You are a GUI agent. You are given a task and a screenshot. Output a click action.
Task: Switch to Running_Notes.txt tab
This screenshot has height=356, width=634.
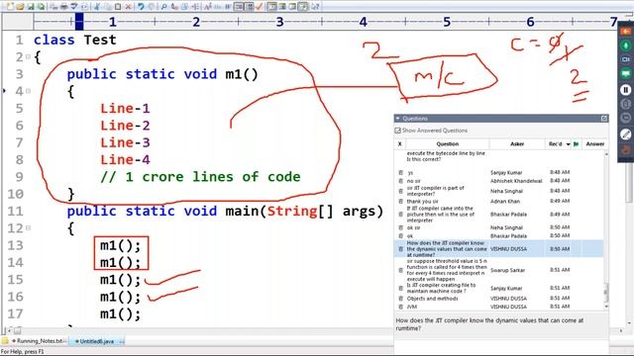(x=40, y=341)
